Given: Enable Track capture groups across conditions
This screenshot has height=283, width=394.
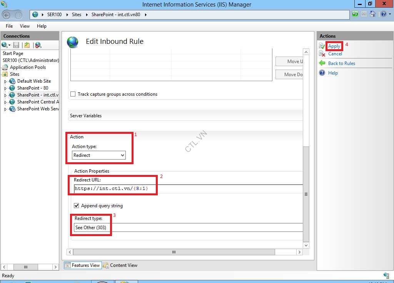Looking at the screenshot, I should click(73, 94).
